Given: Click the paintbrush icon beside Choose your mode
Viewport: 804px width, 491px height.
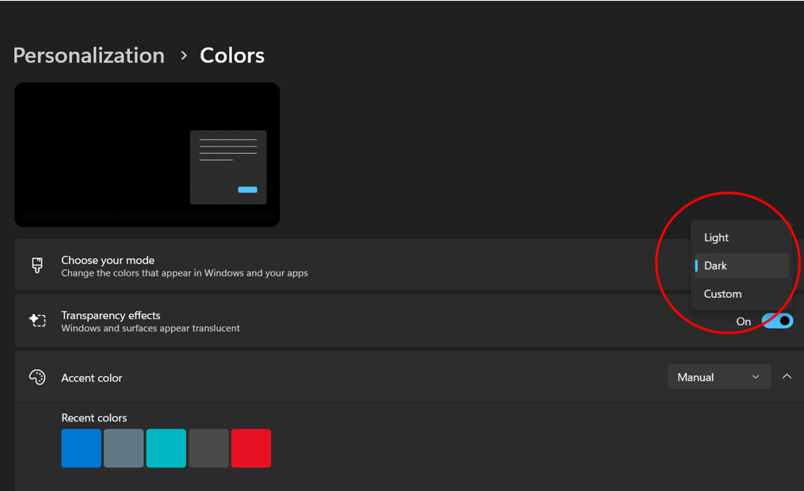Looking at the screenshot, I should (x=37, y=265).
